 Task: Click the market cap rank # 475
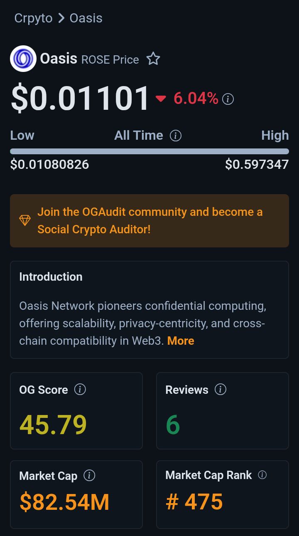[x=194, y=501]
